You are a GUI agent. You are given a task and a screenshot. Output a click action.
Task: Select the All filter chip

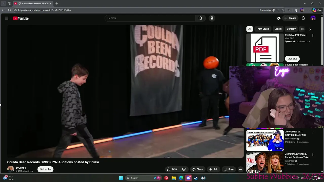point(250,29)
